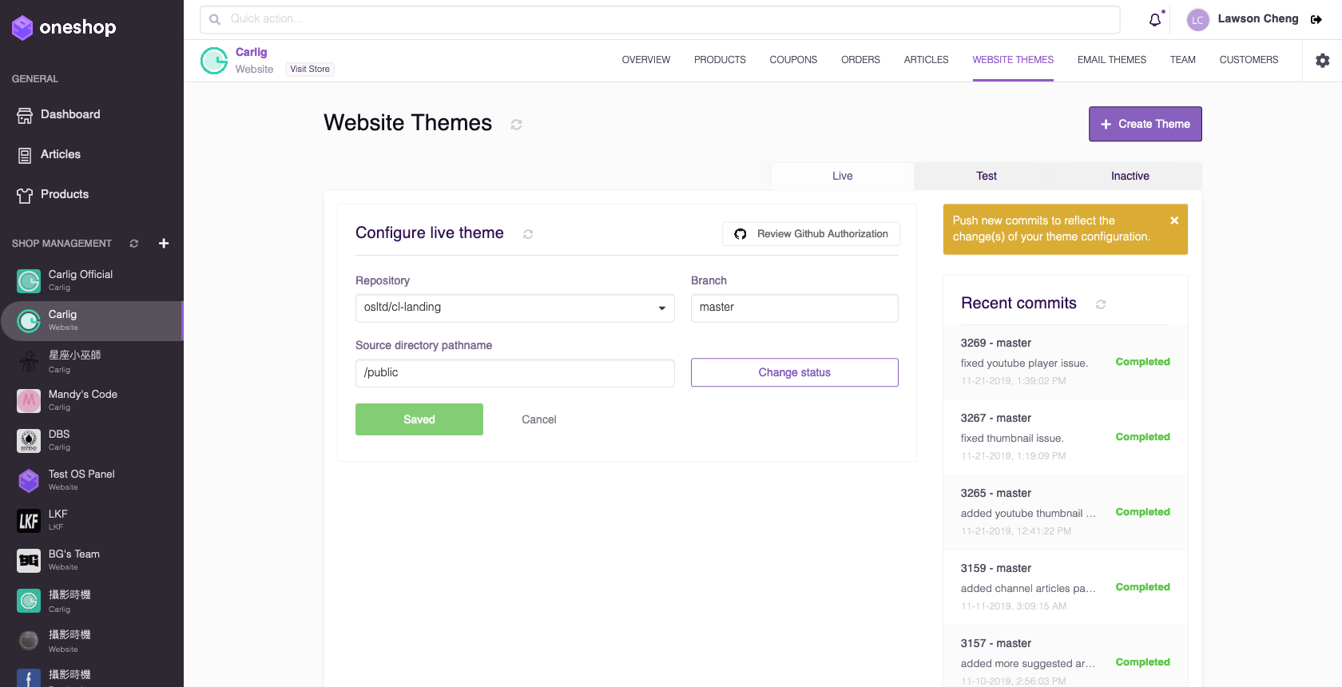Refresh Website Themes heading icon
This screenshot has height=687, width=1342.
click(x=516, y=125)
